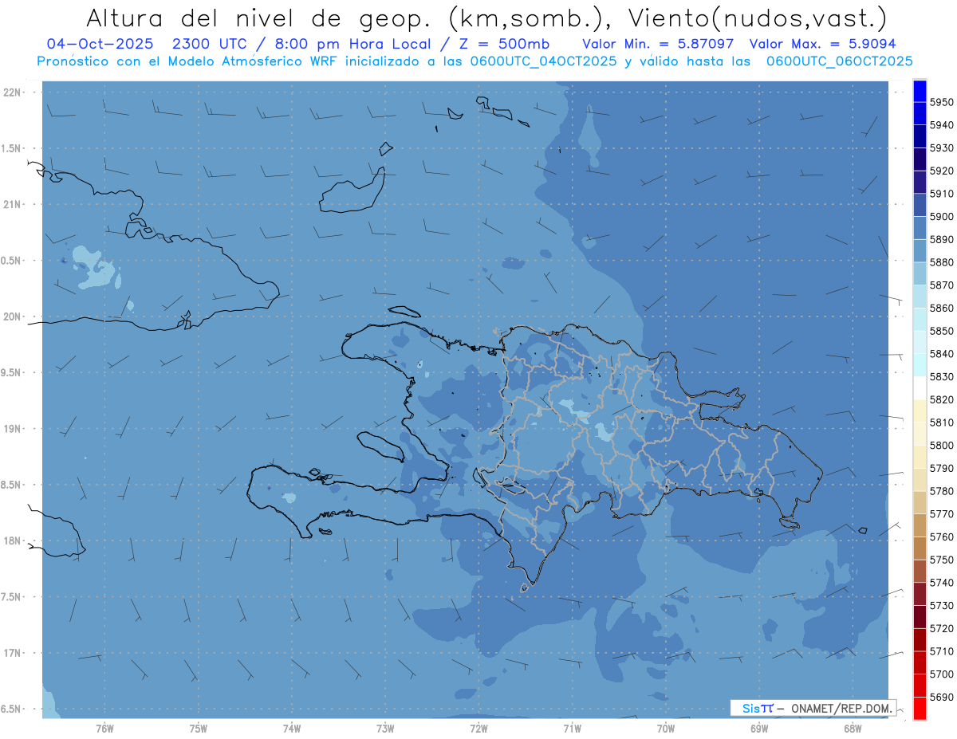Click the '68W' longitude label
The image size is (957, 739).
(853, 729)
